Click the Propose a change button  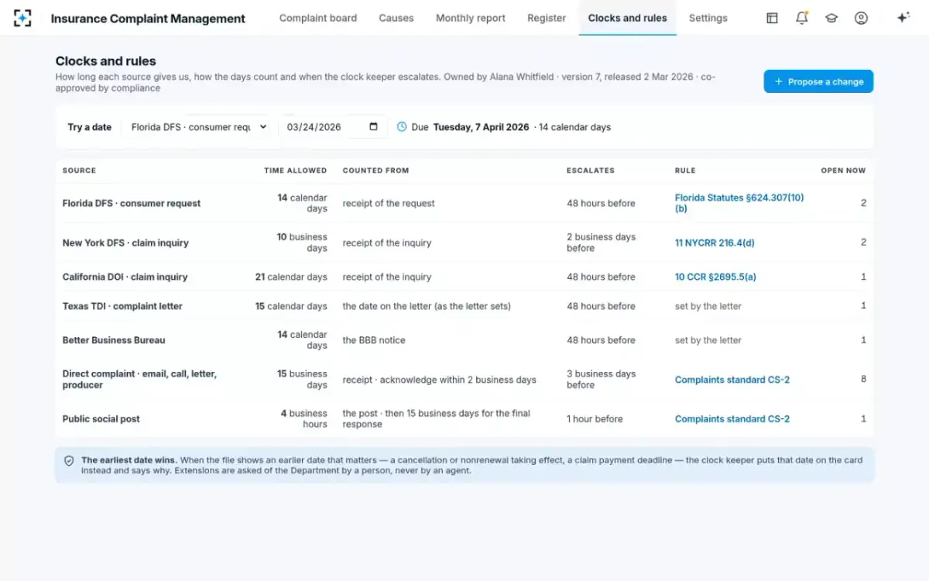pos(818,81)
